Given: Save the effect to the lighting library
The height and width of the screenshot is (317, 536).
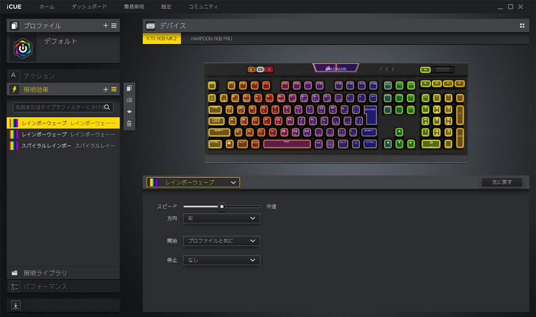Looking at the screenshot, I should click(x=129, y=100).
